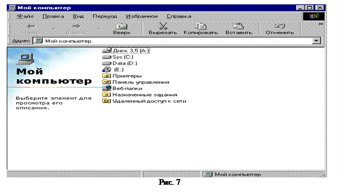Screen dimensions: 340x193
Task: Click the Вставить toolbar icon
Action: (x=238, y=26)
